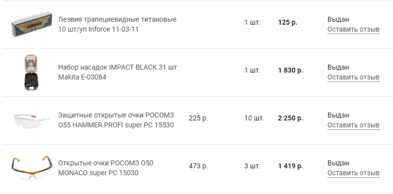Select the 10 шт. quantity value
This screenshot has width=393, height=194.
[x=255, y=118]
